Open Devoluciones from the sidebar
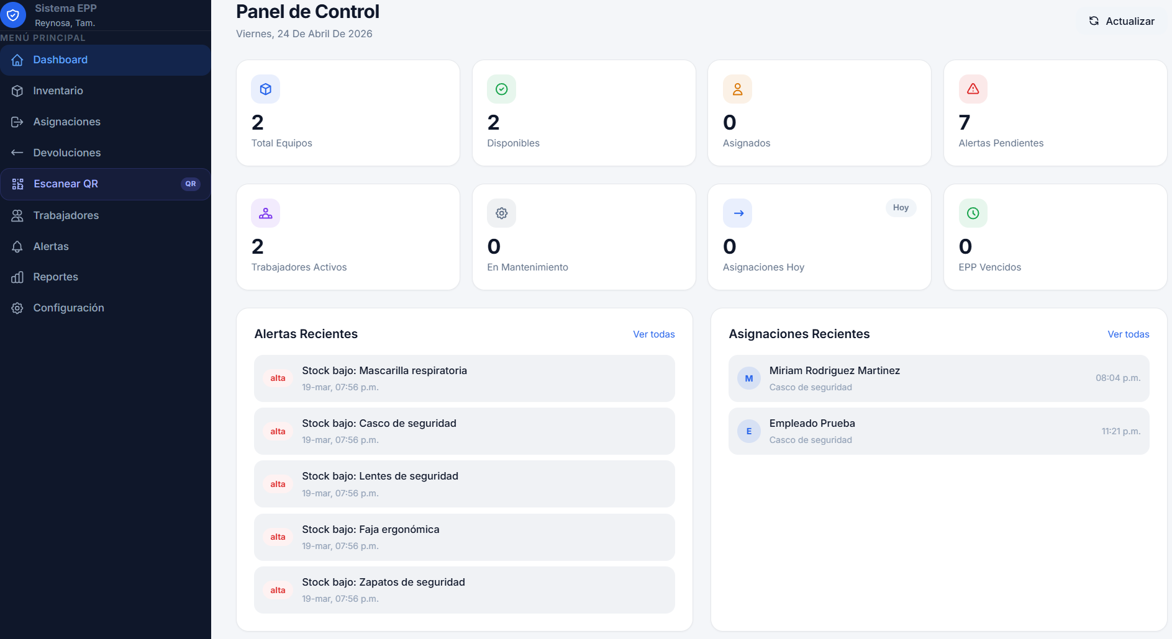 [66, 153]
